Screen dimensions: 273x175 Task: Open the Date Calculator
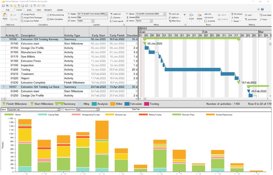[x=55, y=19]
